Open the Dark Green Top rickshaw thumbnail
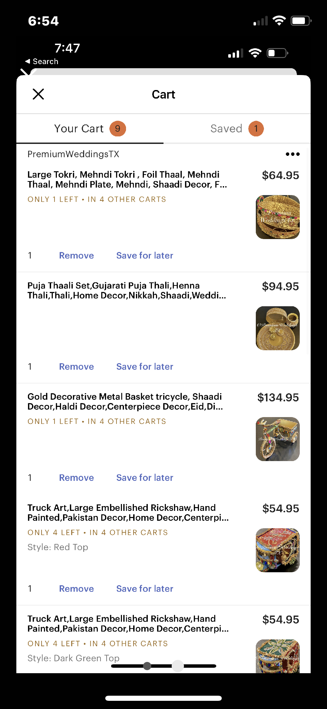 coord(278,656)
